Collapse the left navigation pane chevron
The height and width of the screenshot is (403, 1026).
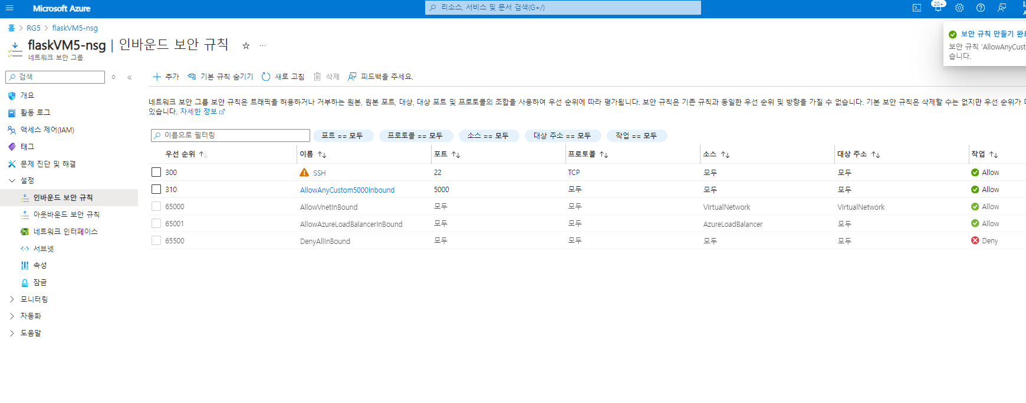129,77
